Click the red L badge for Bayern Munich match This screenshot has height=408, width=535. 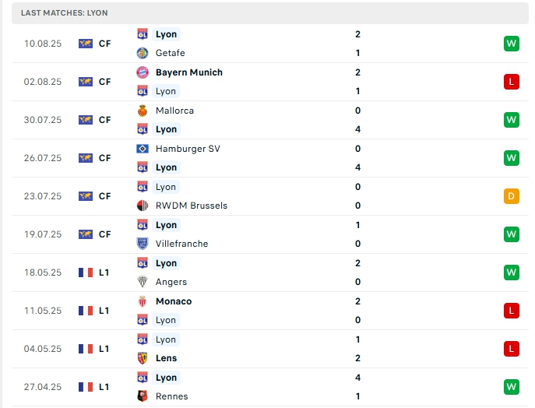click(x=511, y=82)
